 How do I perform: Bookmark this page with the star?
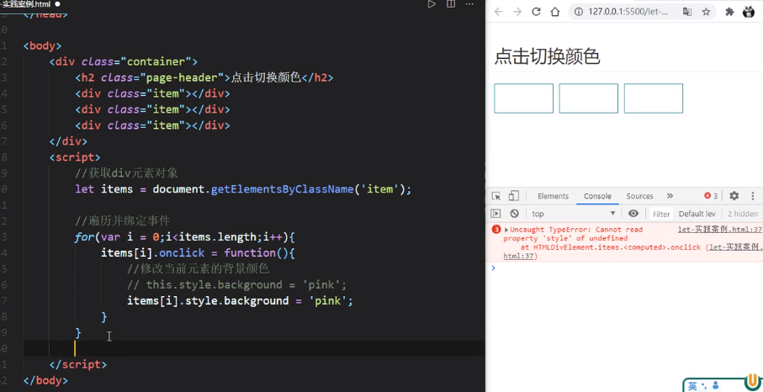pos(706,12)
